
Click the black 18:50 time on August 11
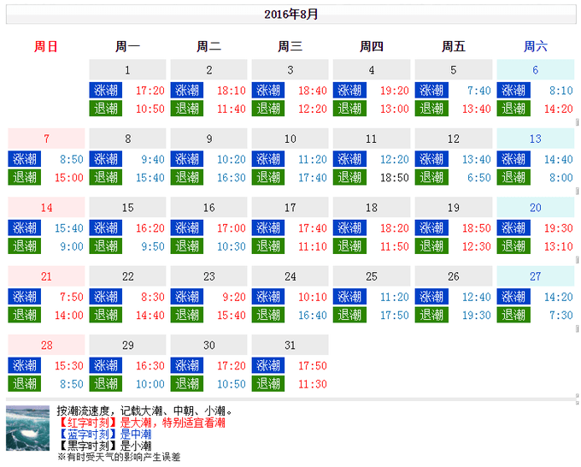pos(394,178)
